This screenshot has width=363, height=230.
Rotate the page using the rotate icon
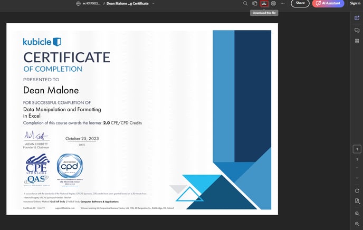[x=357, y=190]
